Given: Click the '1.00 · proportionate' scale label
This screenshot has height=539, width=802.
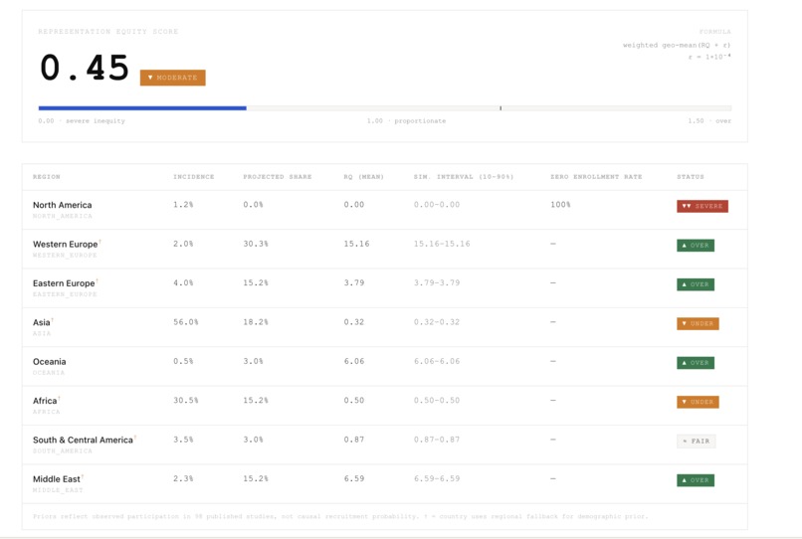Looking at the screenshot, I should [406, 121].
